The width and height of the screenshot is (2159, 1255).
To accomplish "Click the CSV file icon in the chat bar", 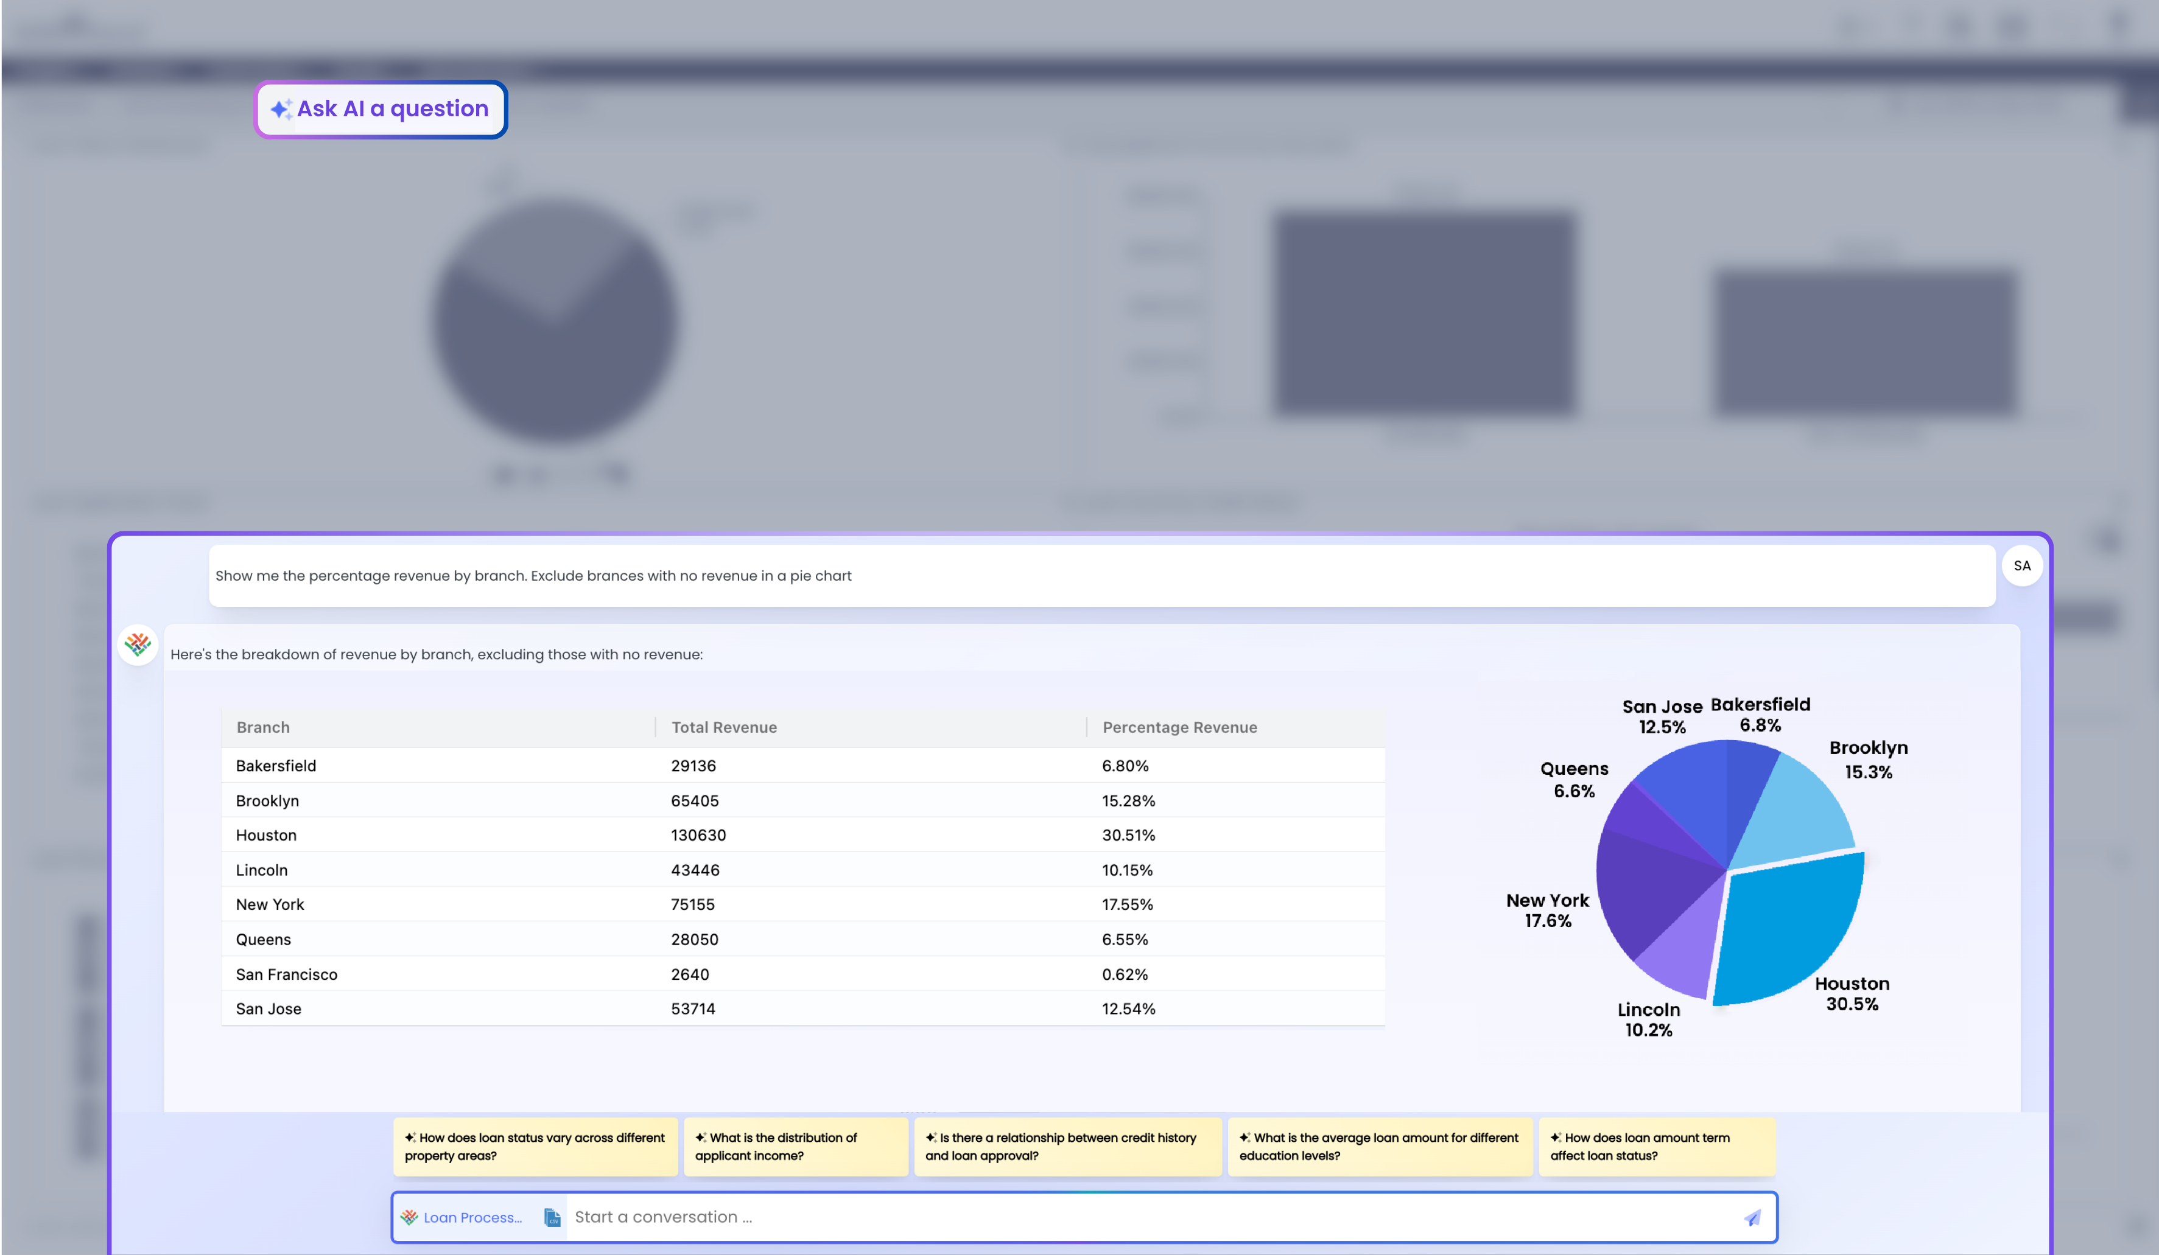I will pos(553,1217).
